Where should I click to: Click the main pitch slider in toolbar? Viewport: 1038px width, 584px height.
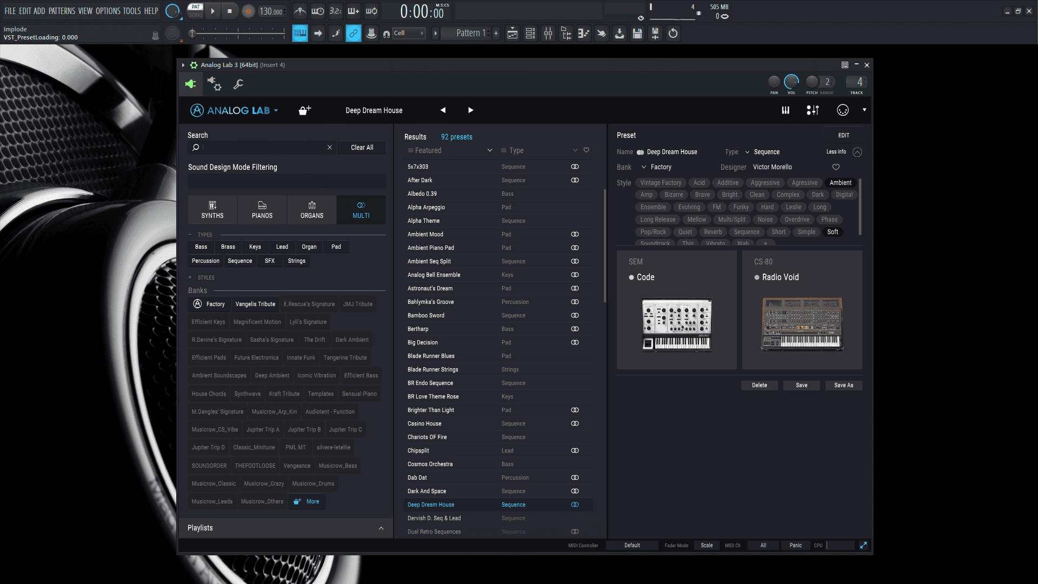click(x=238, y=34)
